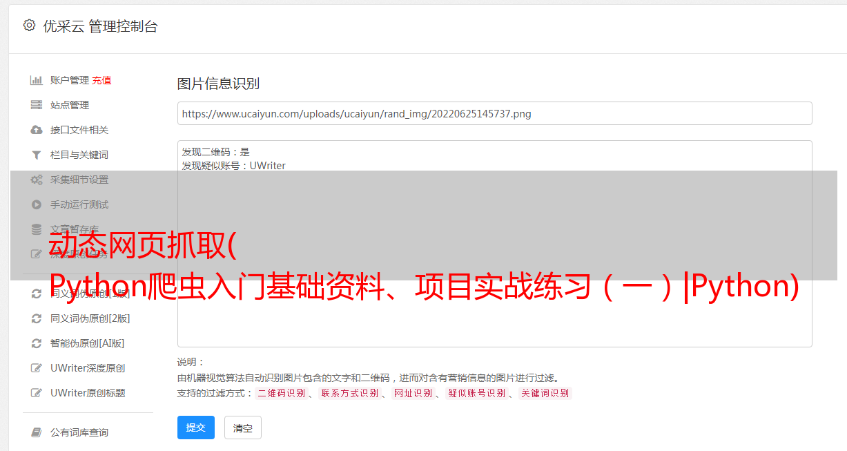847x451 pixels.
Task: Click the edit icon beside UWriter原创标题
Action: point(37,393)
